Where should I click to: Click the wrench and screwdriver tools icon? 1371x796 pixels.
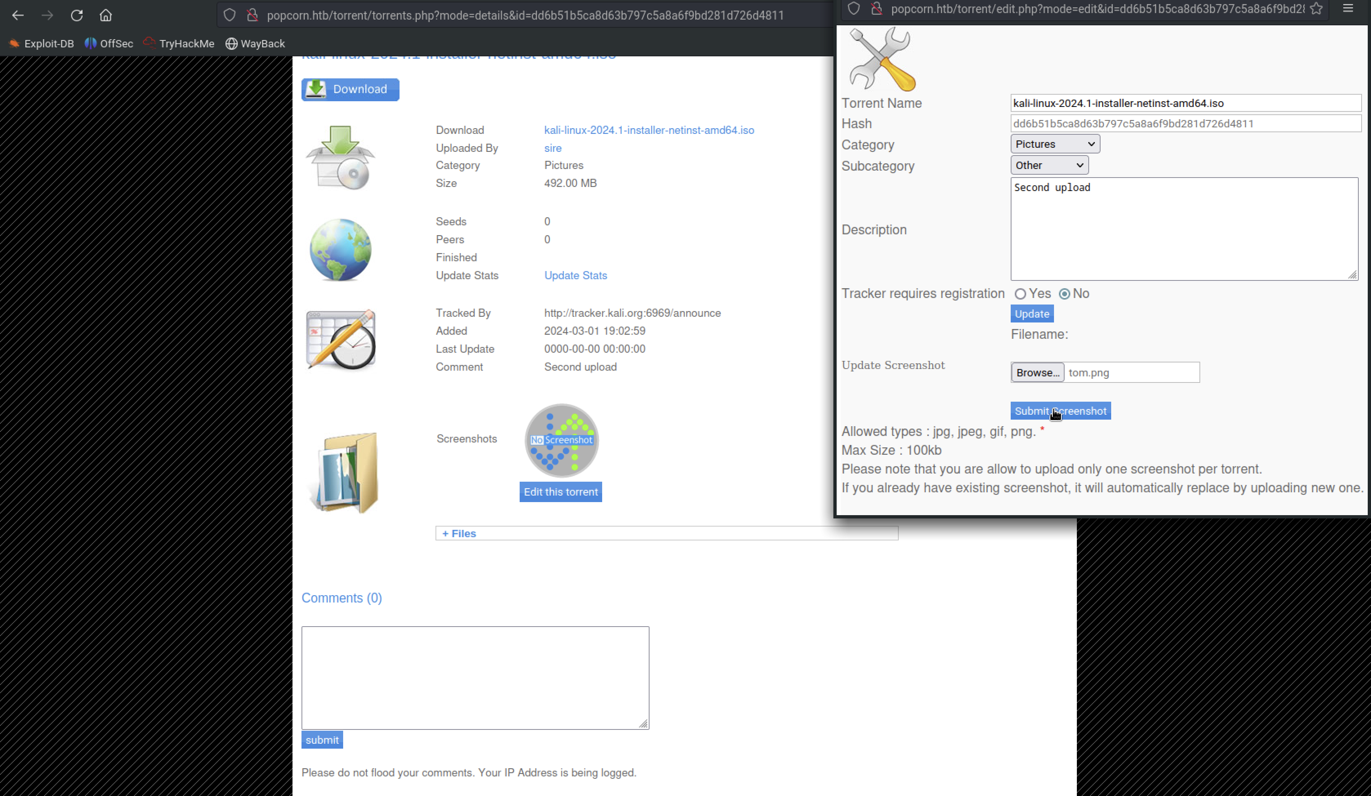(x=882, y=59)
